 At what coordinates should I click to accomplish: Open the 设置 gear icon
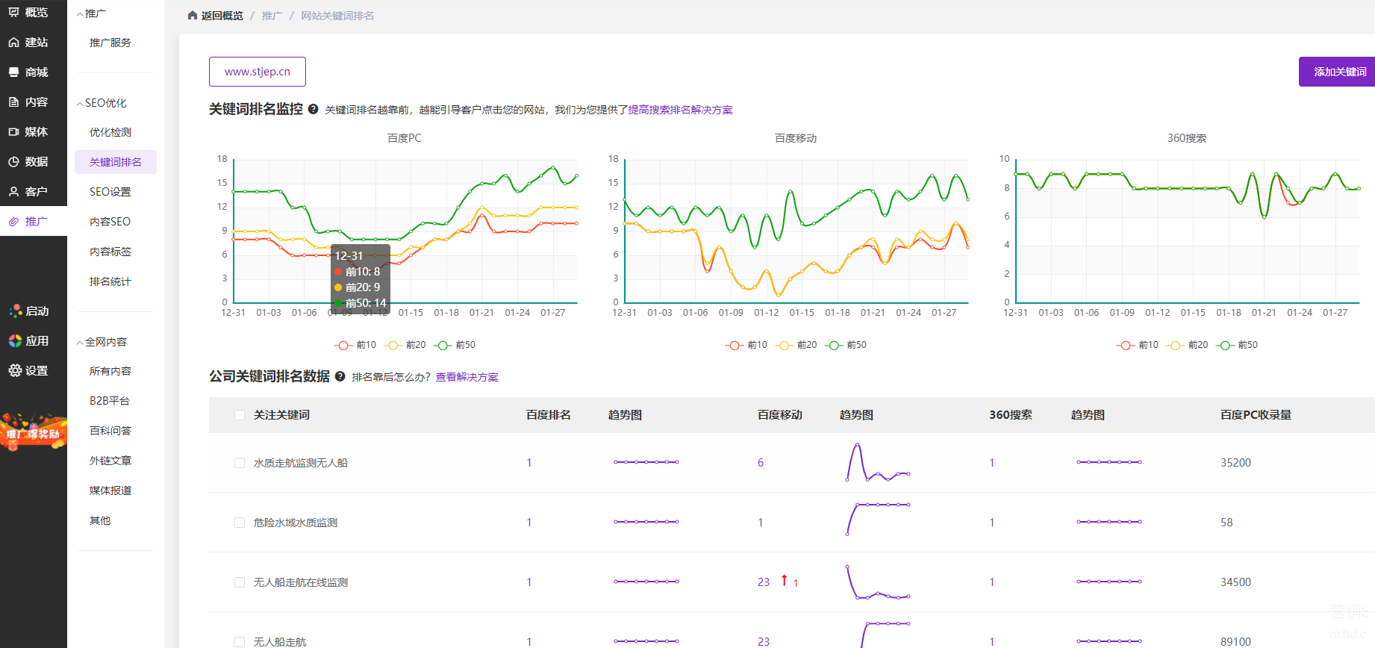tap(14, 370)
